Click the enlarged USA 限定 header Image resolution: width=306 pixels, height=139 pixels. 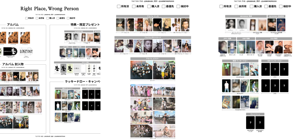(x=274, y=39)
